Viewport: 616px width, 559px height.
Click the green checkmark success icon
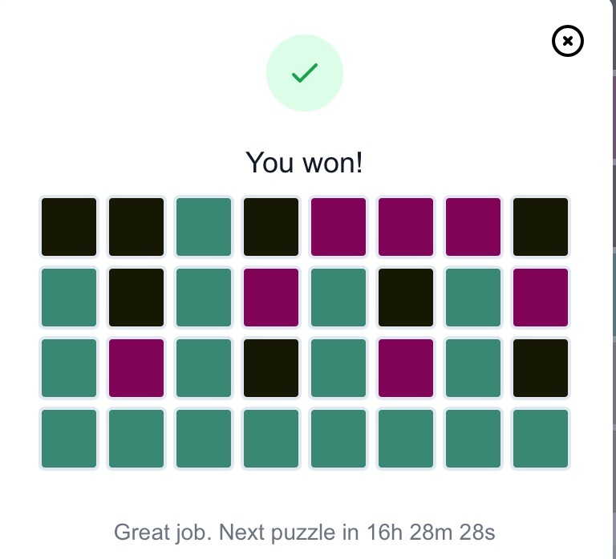point(305,73)
